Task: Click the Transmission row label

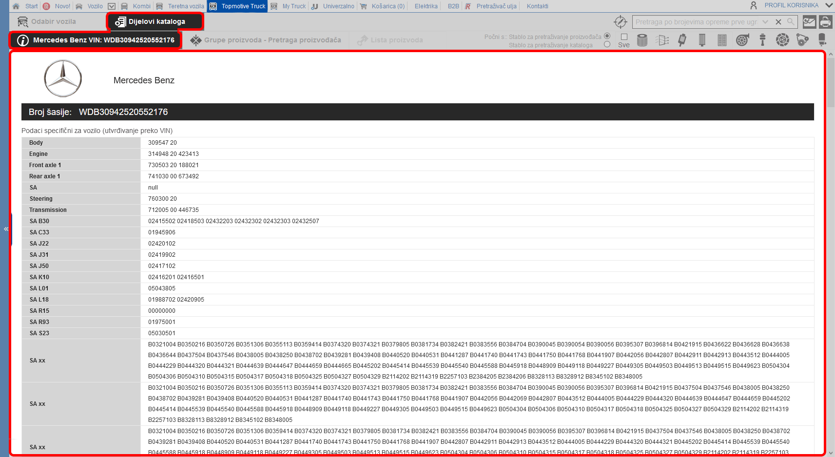Action: point(48,210)
